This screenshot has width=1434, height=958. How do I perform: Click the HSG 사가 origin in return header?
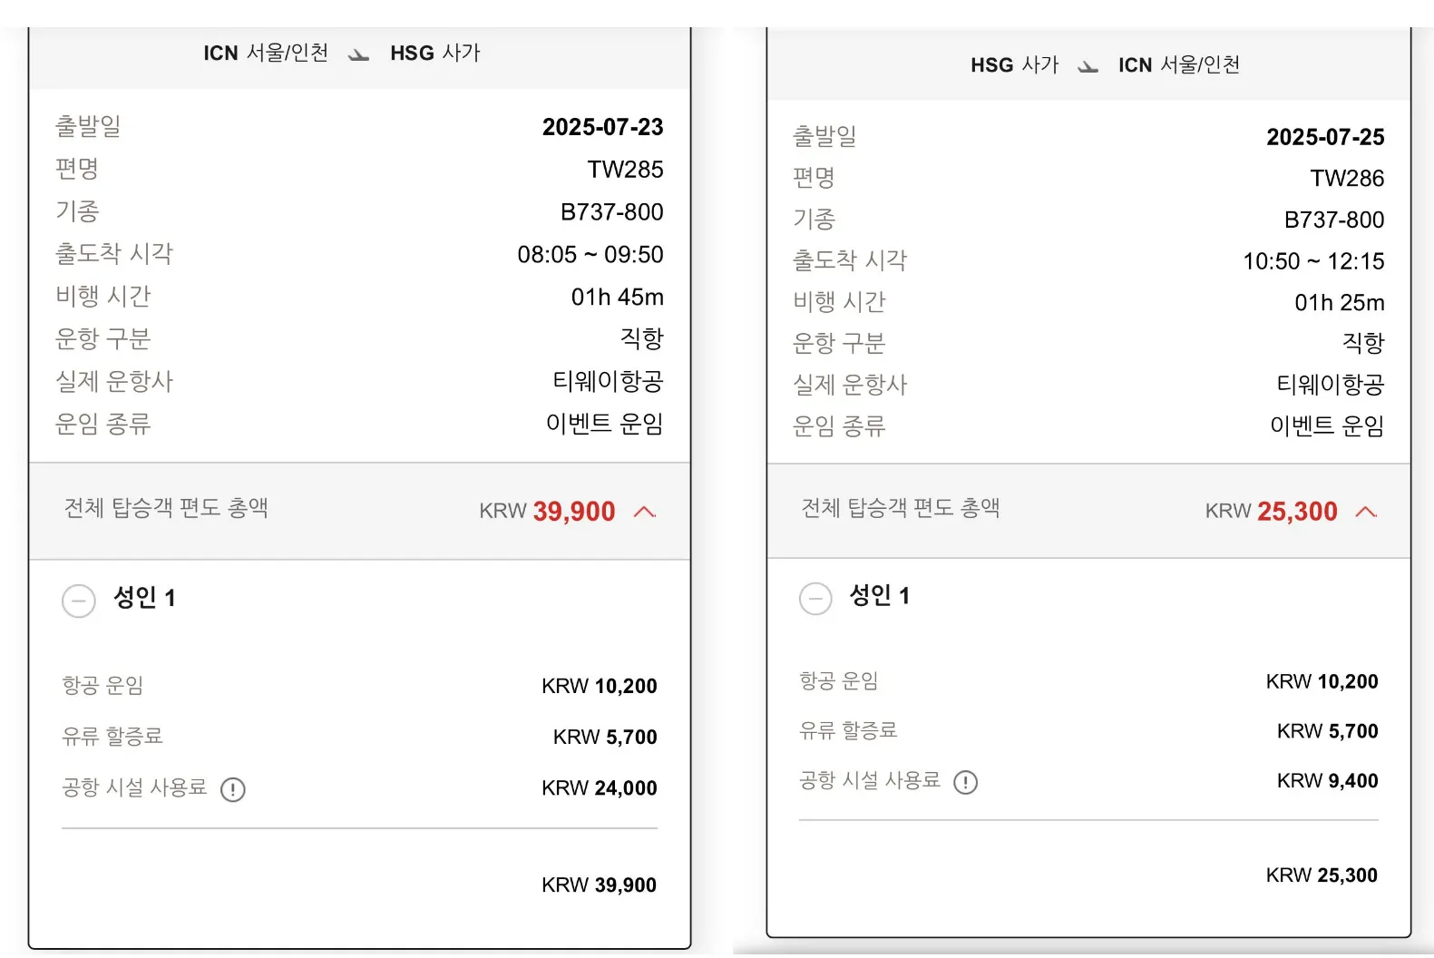[x=1014, y=65]
